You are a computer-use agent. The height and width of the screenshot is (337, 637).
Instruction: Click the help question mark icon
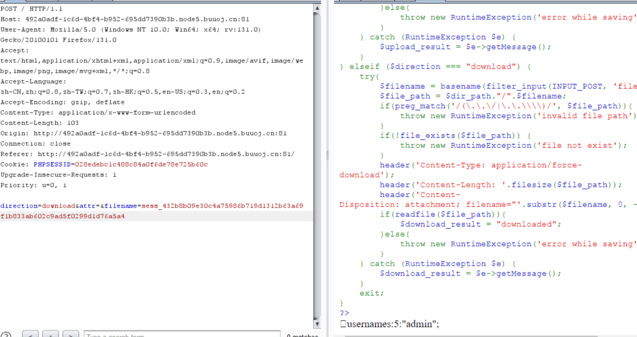pos(6,334)
